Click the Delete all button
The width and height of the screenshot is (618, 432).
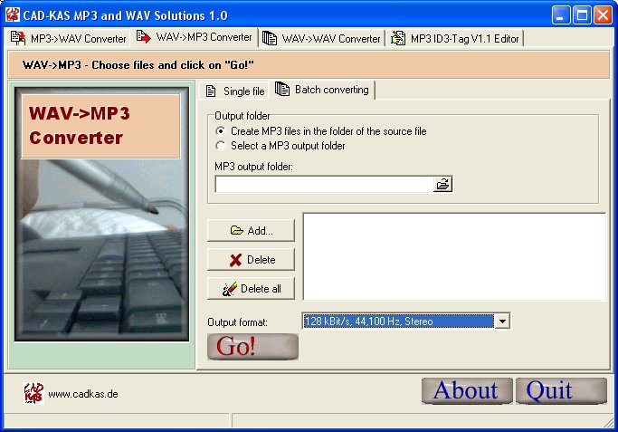tap(251, 289)
